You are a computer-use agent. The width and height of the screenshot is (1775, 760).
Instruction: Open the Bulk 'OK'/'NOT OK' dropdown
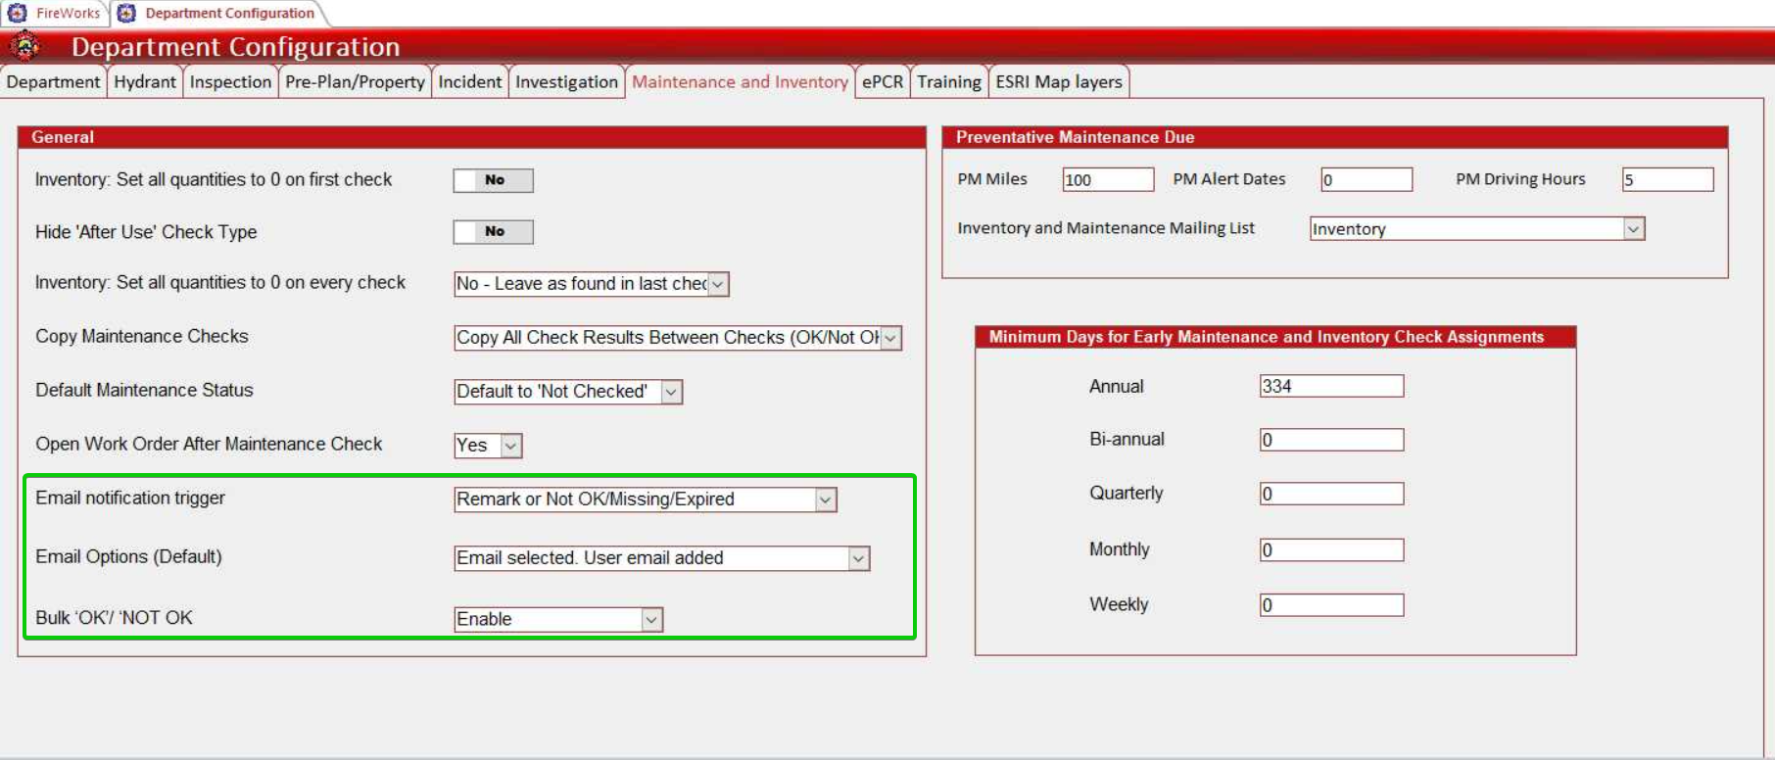(x=651, y=619)
